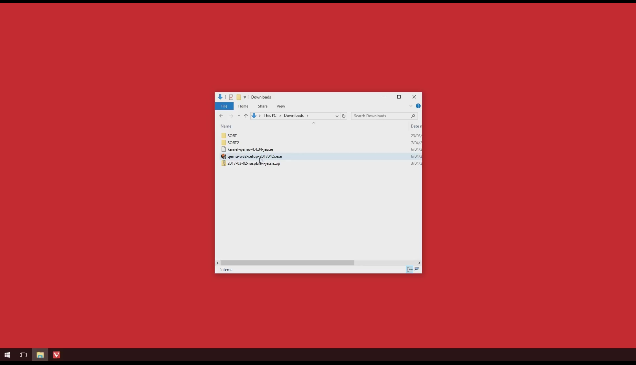Switch to the View ribbon tab
This screenshot has width=636, height=365.
[281, 106]
